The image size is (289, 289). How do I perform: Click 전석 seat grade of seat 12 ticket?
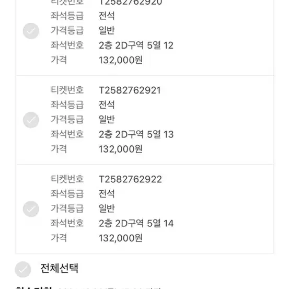[107, 16]
